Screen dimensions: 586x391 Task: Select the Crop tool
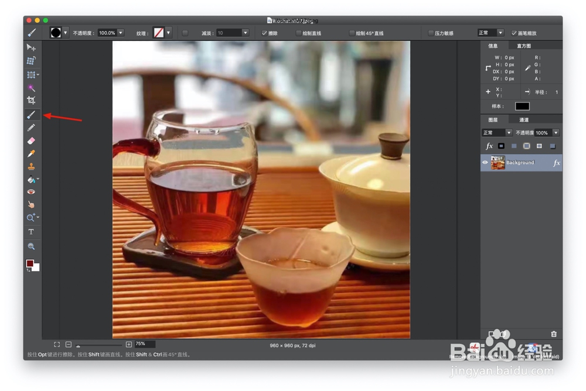tap(31, 100)
